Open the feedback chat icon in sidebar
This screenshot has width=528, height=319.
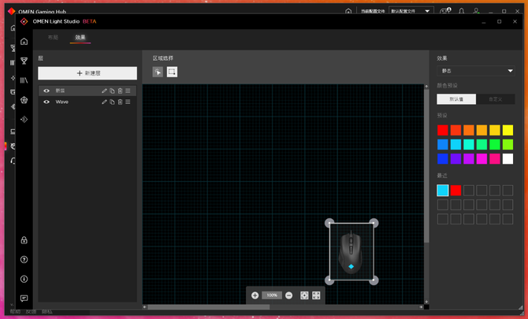click(x=24, y=299)
